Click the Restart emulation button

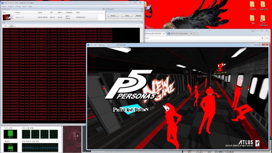point(138,16)
